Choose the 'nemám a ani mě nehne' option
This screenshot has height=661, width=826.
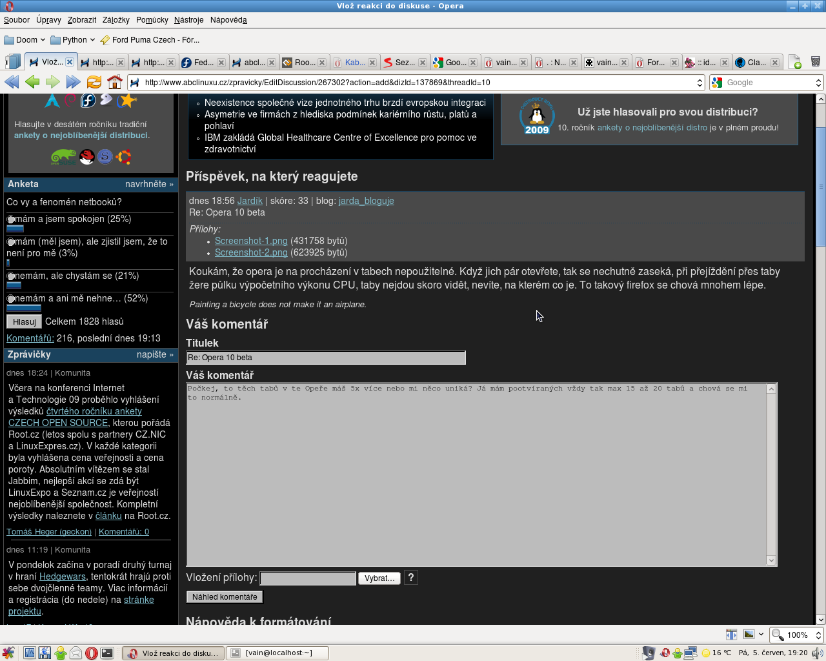(11, 299)
